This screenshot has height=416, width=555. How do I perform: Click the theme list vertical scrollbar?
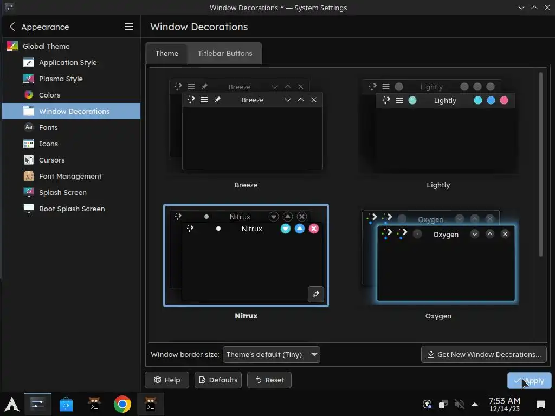pyautogui.click(x=540, y=165)
